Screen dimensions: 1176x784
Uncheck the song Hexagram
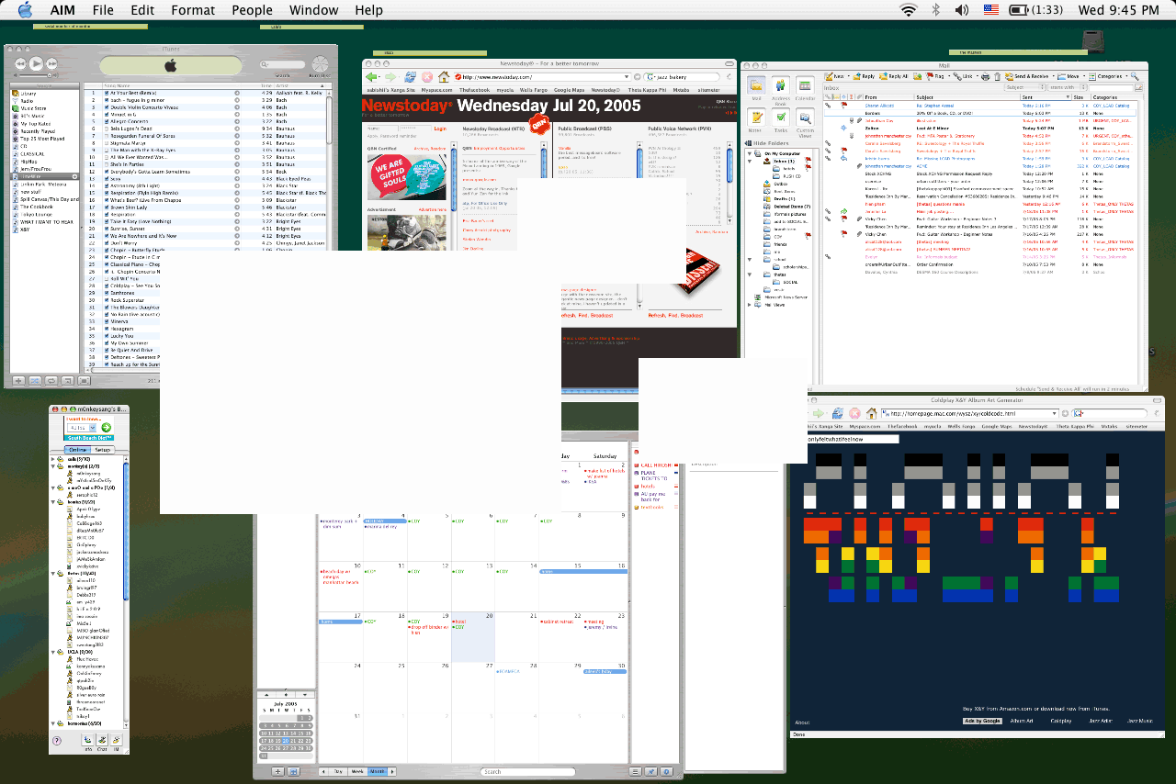tap(107, 329)
